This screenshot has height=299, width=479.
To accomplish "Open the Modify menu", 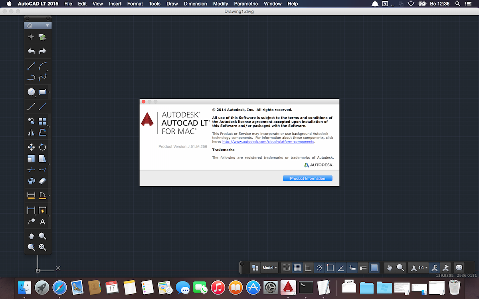I will pos(220,4).
